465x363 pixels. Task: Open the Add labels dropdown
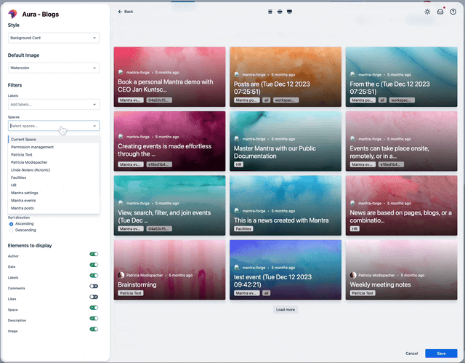coord(54,105)
